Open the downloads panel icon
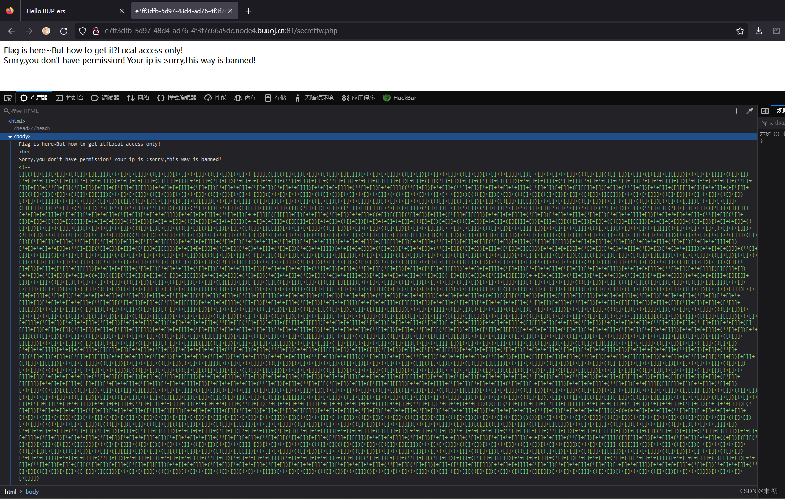Image resolution: width=785 pixels, height=499 pixels. point(758,31)
